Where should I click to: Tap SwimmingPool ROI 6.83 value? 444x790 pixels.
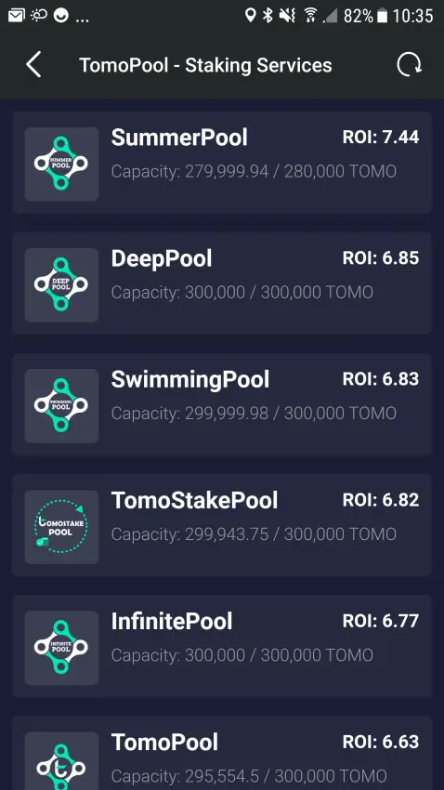[381, 379]
